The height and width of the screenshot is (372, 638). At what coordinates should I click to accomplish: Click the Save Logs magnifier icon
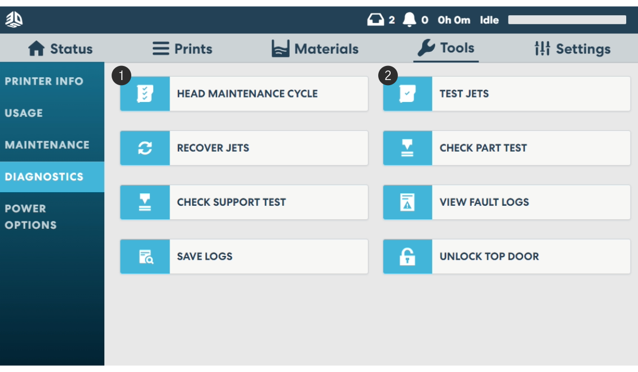[145, 256]
